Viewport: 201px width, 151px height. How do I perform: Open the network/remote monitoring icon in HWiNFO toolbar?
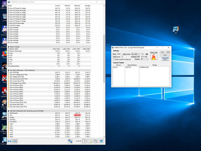click(x=70, y=141)
